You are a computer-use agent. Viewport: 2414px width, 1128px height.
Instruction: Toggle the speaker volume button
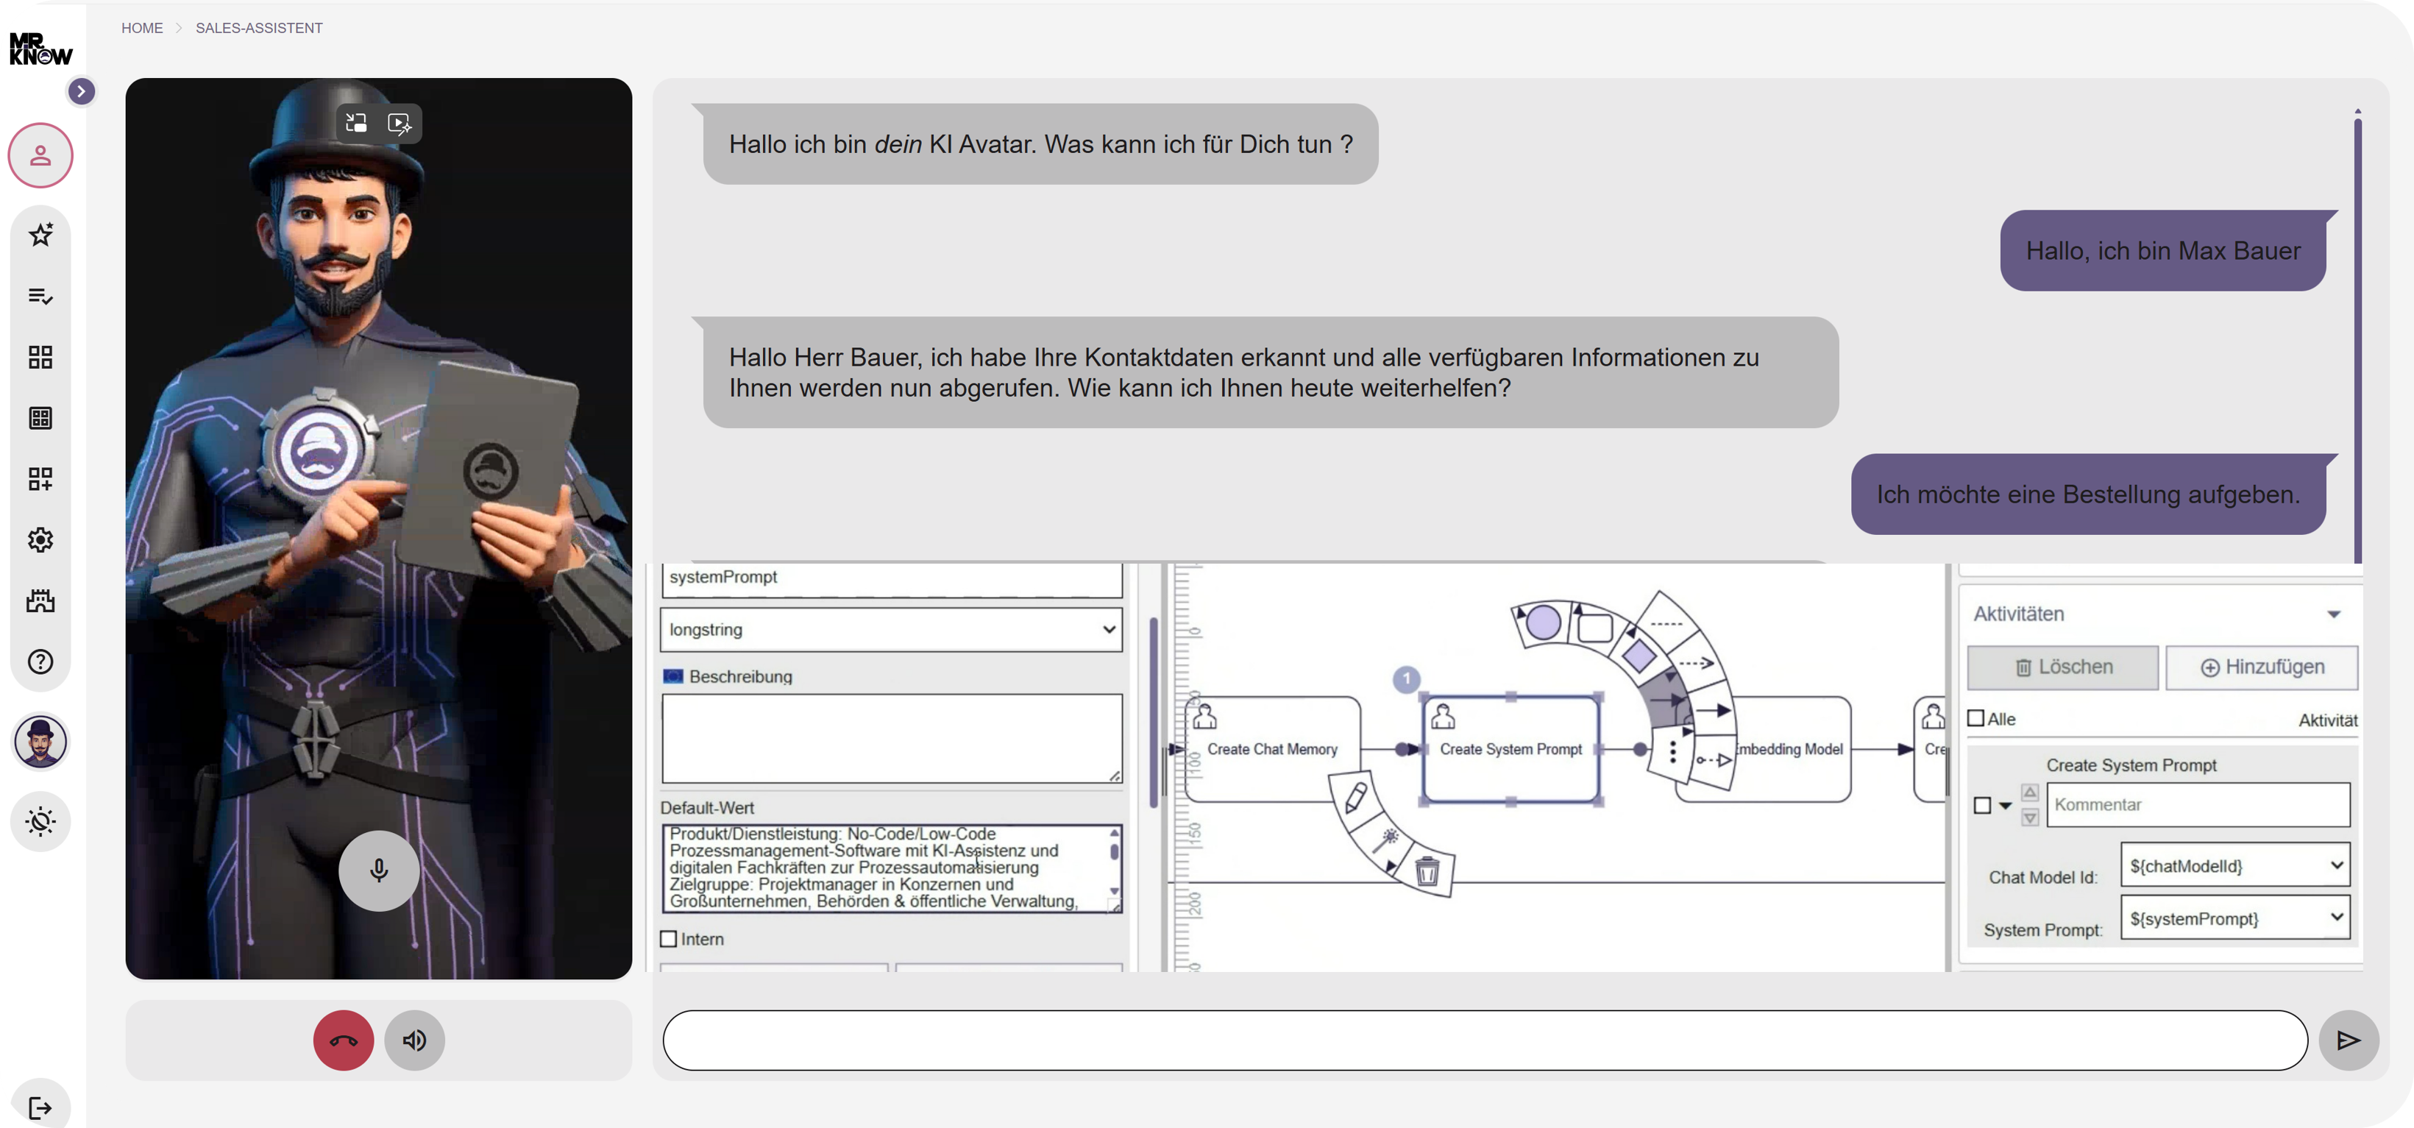coord(414,1040)
